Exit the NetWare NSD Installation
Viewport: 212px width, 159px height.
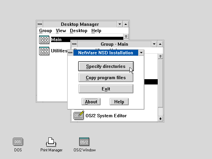coord(106,89)
